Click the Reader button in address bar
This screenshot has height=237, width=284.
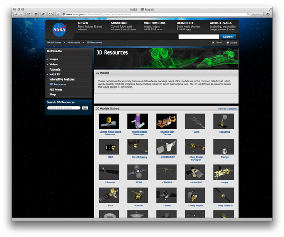pyautogui.click(x=256, y=14)
